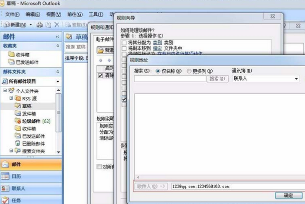Click the Drafts search box

[76, 47]
